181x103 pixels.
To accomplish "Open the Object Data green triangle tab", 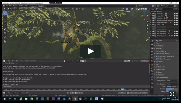I will (x=152, y=80).
